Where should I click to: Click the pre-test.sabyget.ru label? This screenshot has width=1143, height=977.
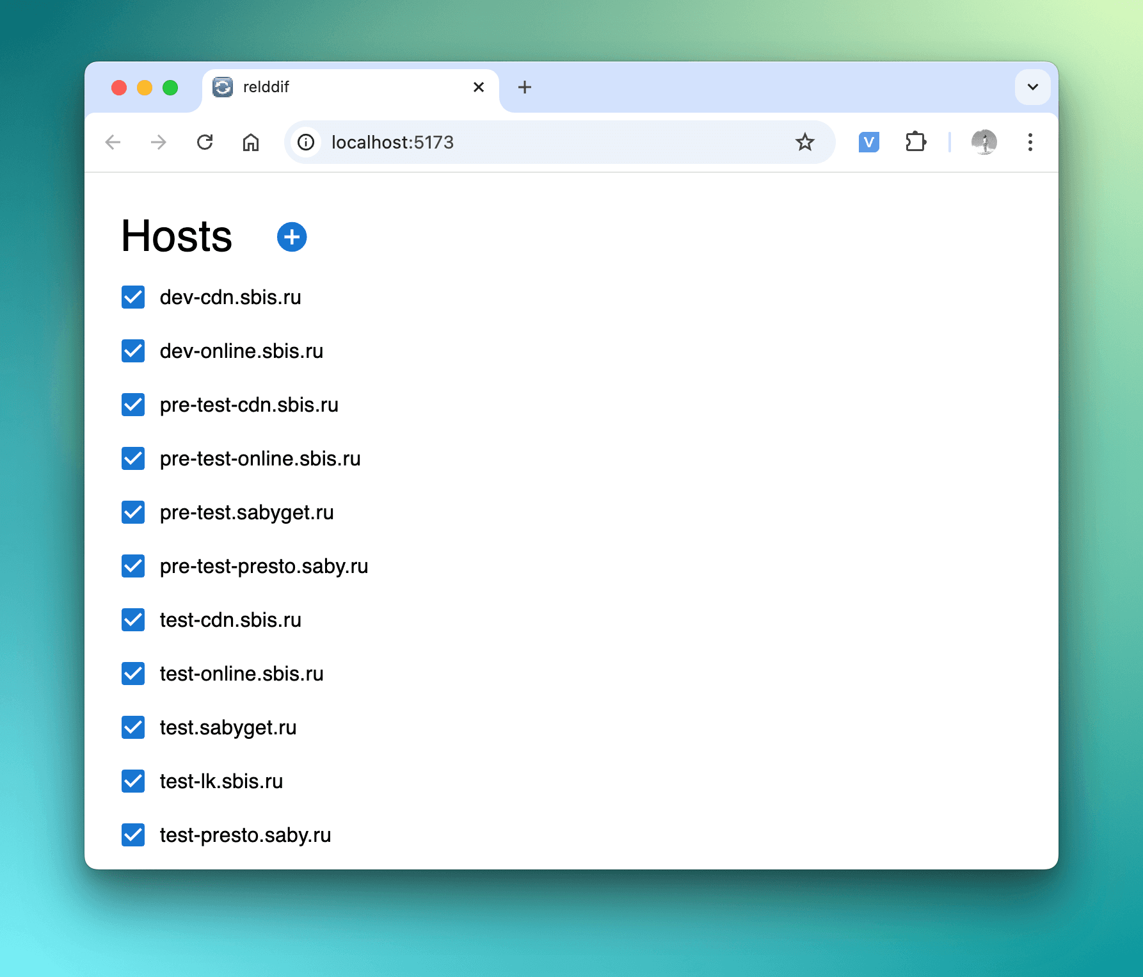247,513
